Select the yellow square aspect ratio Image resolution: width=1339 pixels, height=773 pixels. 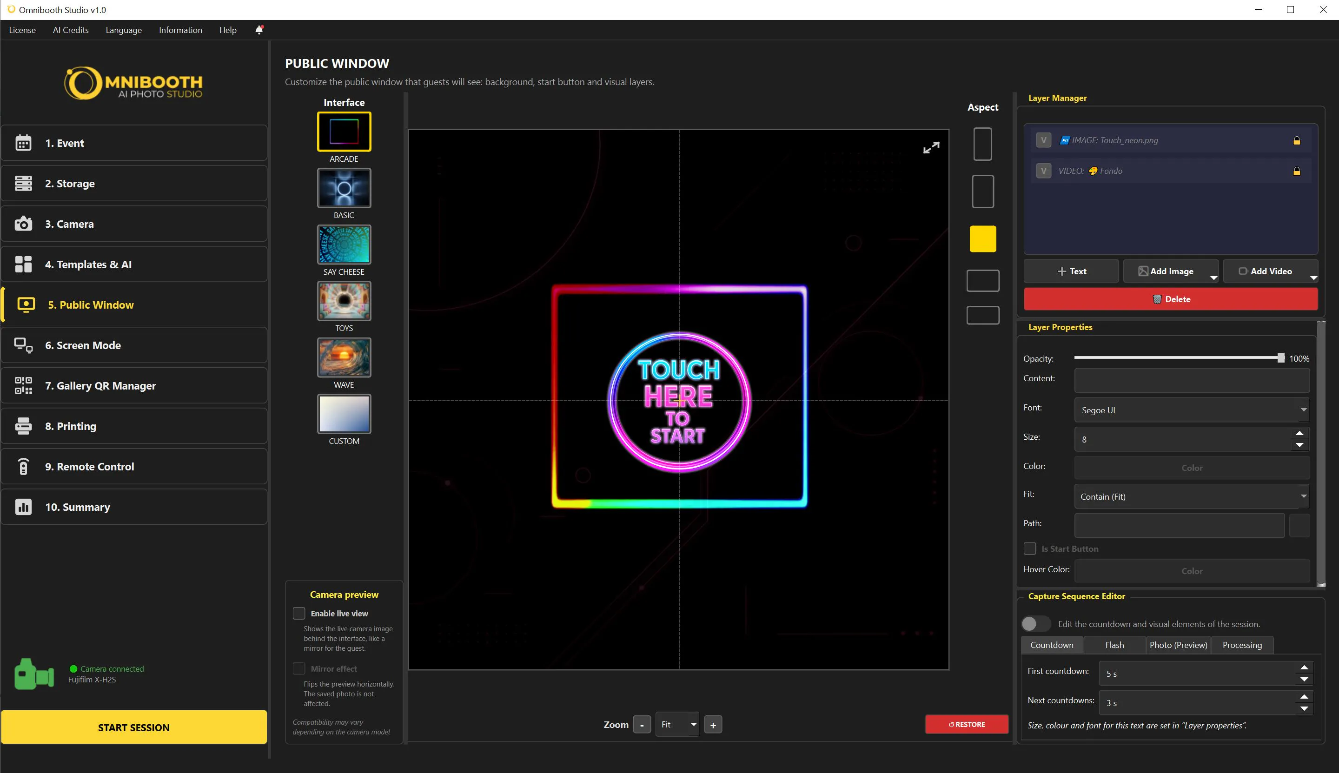983,238
